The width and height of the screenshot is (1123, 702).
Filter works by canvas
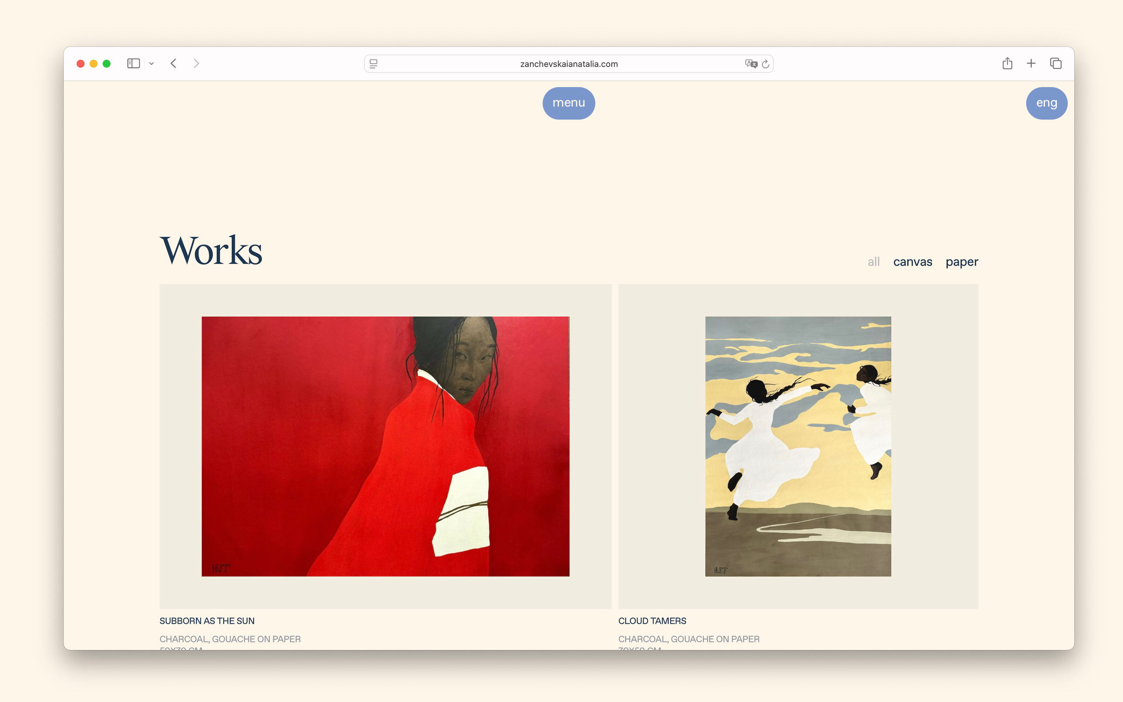click(x=912, y=262)
